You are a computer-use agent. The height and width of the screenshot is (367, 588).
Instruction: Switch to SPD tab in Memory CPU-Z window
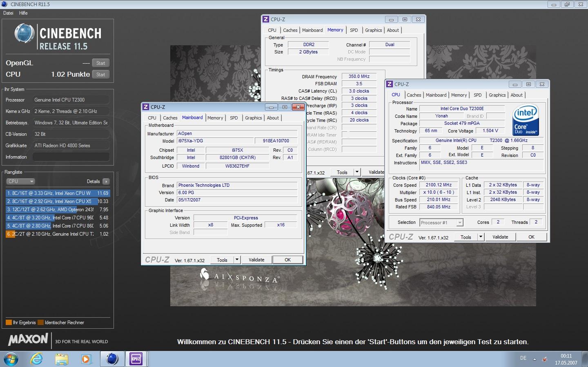(x=354, y=30)
